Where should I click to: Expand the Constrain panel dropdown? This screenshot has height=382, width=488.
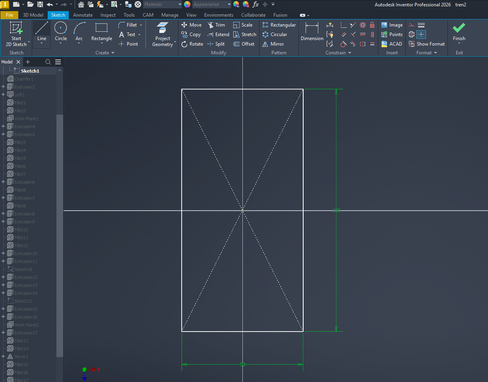click(x=349, y=52)
